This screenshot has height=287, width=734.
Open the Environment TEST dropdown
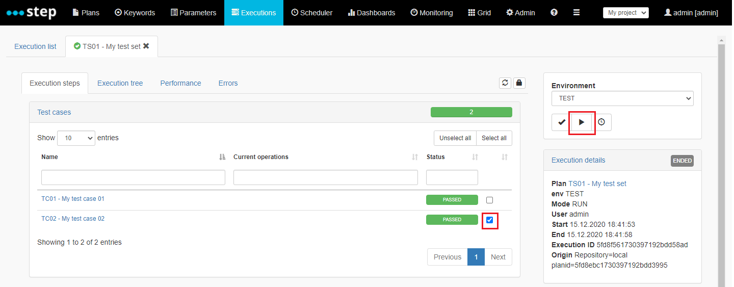click(x=622, y=98)
